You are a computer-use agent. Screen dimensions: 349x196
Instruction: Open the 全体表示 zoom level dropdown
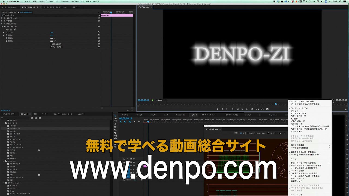tap(161, 100)
